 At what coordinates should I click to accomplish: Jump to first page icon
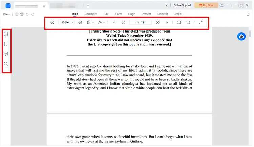point(114,22)
